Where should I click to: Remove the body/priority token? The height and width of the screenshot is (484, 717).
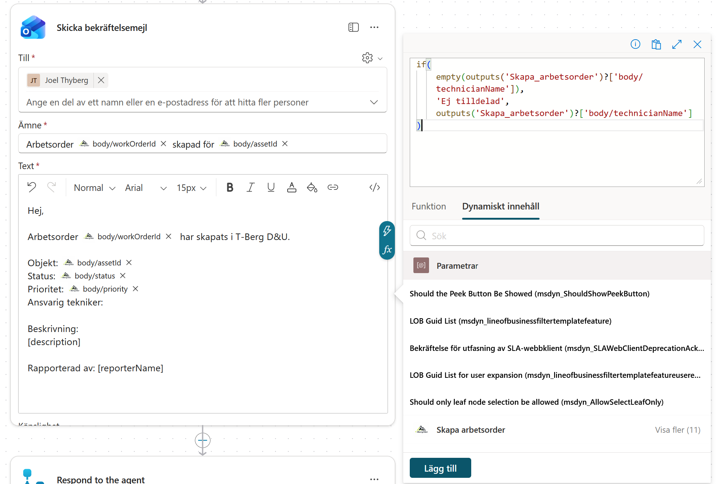click(136, 289)
